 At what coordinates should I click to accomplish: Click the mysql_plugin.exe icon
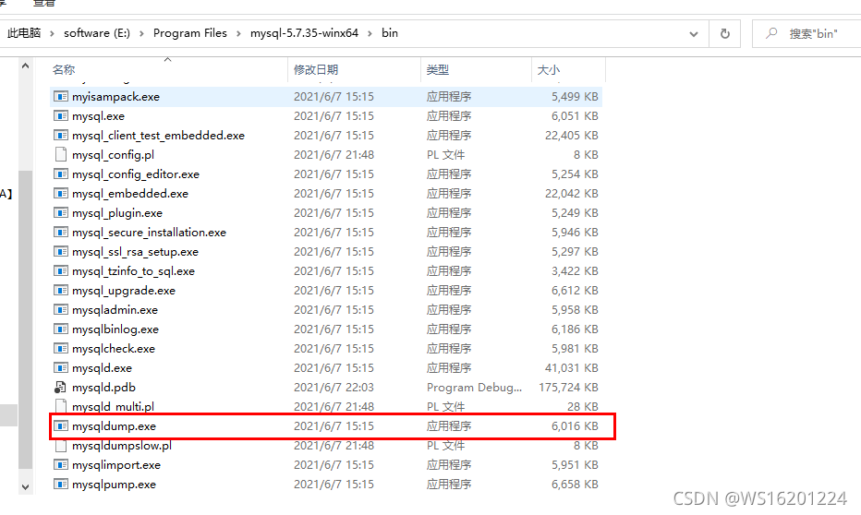point(60,213)
